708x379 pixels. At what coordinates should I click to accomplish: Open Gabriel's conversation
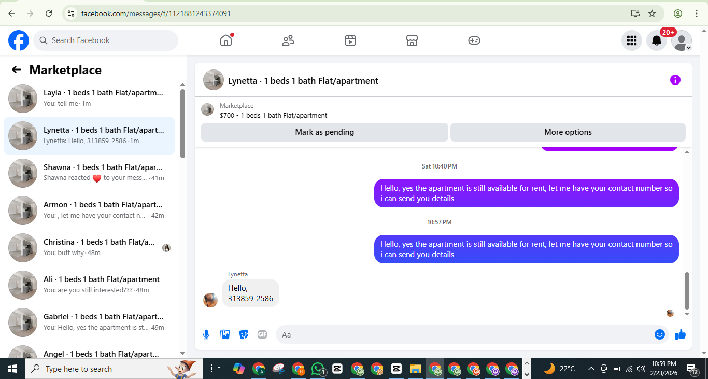89,322
